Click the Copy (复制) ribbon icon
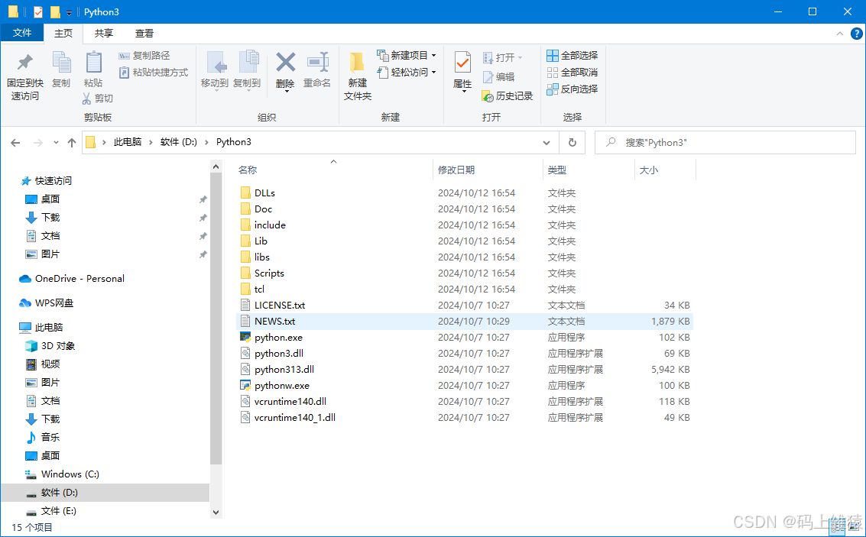This screenshot has height=537, width=866. point(60,62)
